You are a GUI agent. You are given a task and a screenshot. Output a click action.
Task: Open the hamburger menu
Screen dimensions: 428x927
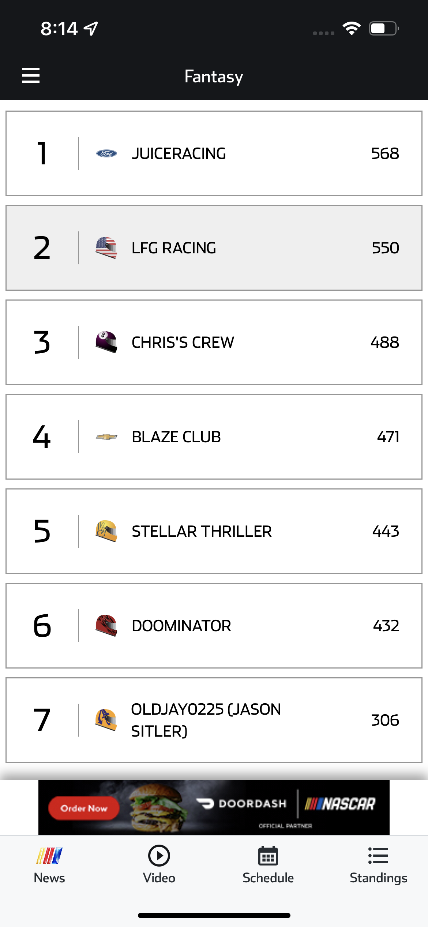click(31, 76)
